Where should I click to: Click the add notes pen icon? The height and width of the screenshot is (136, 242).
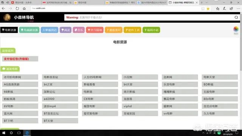pyautogui.click(x=224, y=9)
